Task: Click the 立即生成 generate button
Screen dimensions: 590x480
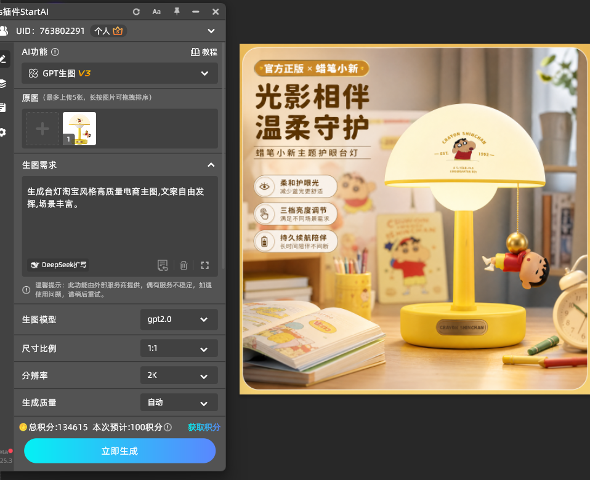Action: 119,451
